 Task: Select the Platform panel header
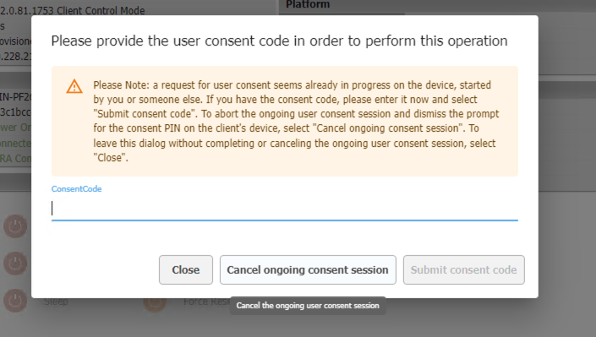click(x=308, y=4)
